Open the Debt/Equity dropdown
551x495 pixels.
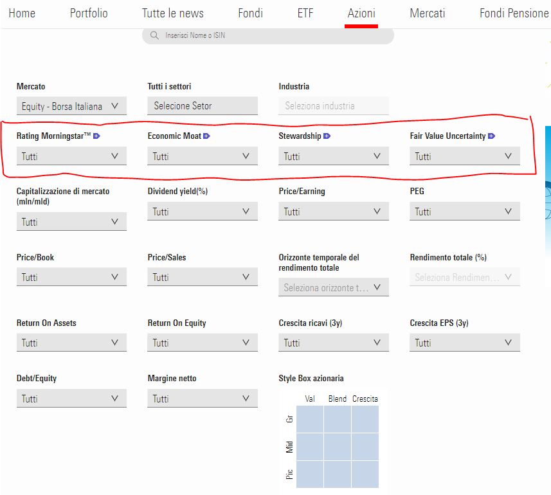tap(71, 399)
